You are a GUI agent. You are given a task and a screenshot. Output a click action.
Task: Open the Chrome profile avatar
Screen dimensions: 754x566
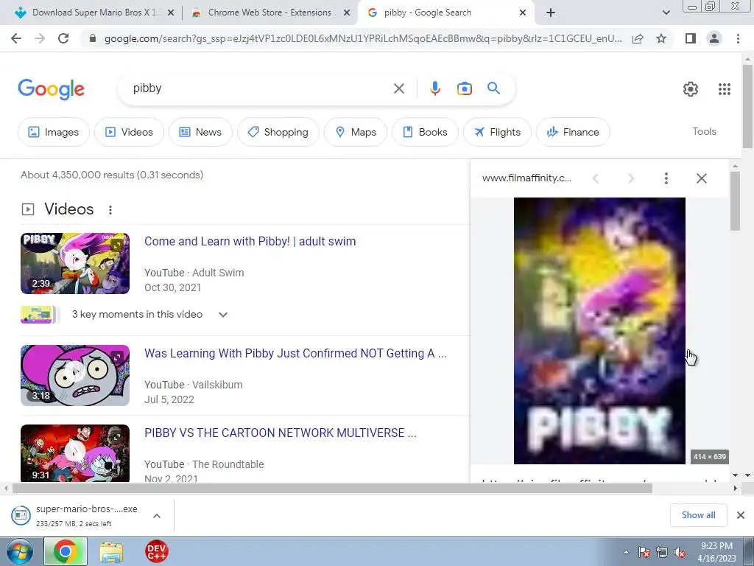point(714,38)
